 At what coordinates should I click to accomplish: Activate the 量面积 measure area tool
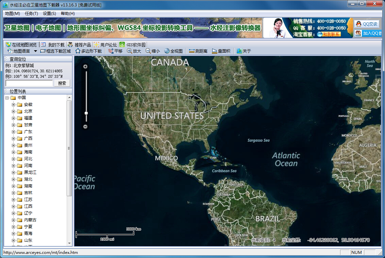[221, 51]
